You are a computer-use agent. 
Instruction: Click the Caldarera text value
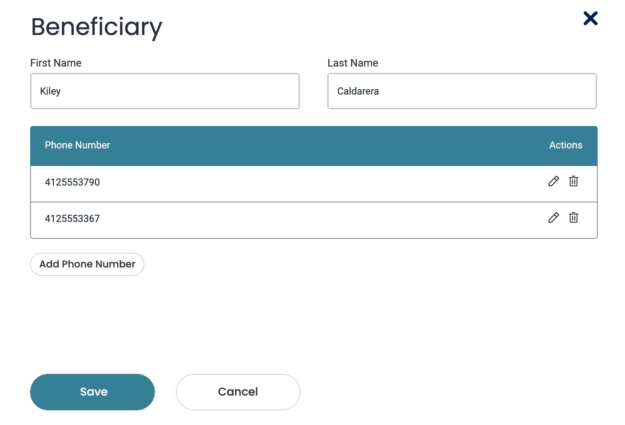pos(358,91)
